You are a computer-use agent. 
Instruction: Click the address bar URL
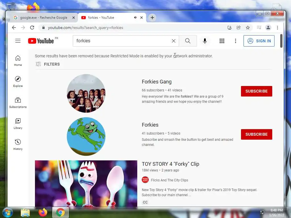[86, 28]
